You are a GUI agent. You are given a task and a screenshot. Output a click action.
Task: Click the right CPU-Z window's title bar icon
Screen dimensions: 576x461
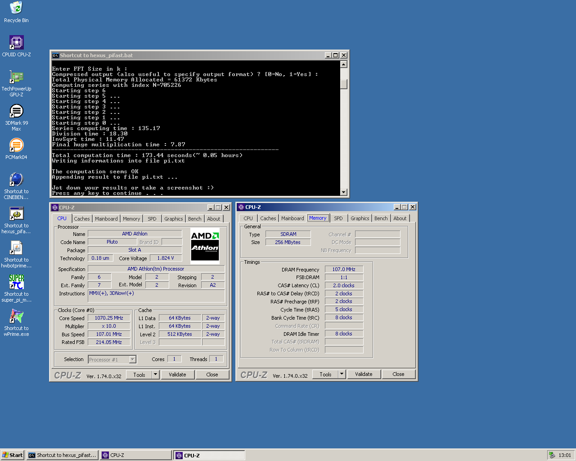241,207
